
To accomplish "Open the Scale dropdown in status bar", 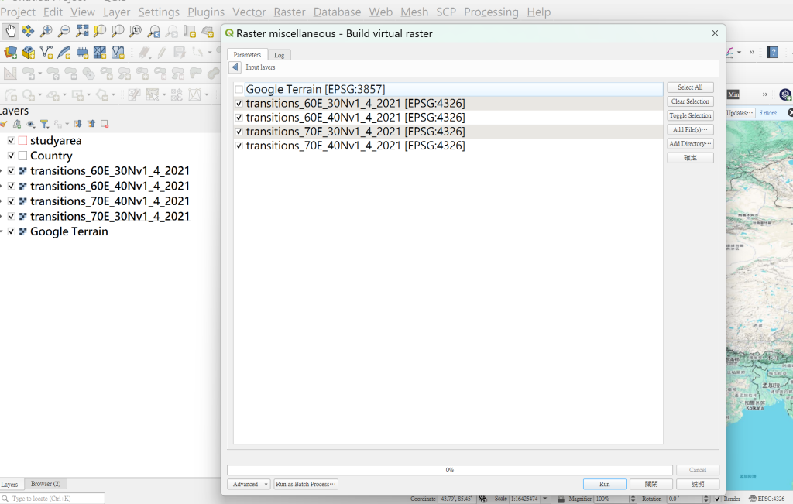I will click(544, 499).
